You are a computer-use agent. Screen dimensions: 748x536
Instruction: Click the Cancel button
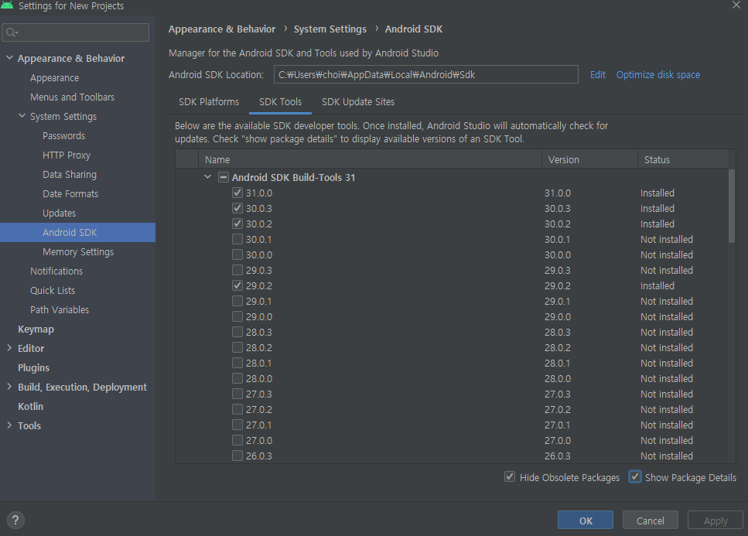(x=651, y=521)
